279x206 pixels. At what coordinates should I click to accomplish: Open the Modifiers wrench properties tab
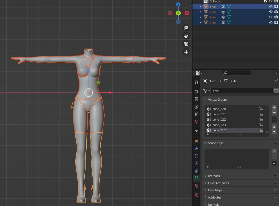click(197, 148)
